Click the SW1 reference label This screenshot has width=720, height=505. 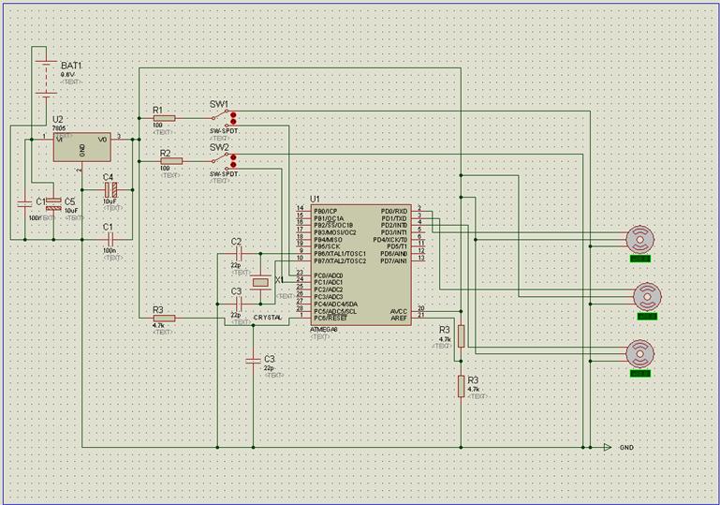point(219,104)
